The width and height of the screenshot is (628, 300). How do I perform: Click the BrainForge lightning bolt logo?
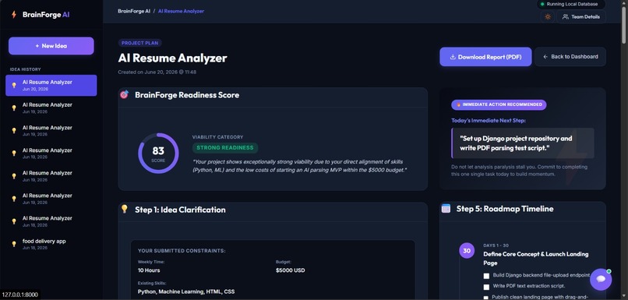14,15
